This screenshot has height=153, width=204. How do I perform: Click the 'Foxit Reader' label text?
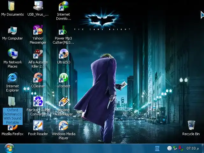click(x=38, y=134)
